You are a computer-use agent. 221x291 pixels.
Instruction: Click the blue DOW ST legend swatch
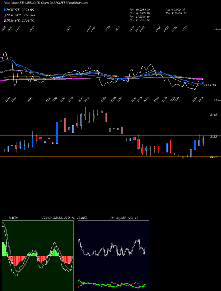4,10
